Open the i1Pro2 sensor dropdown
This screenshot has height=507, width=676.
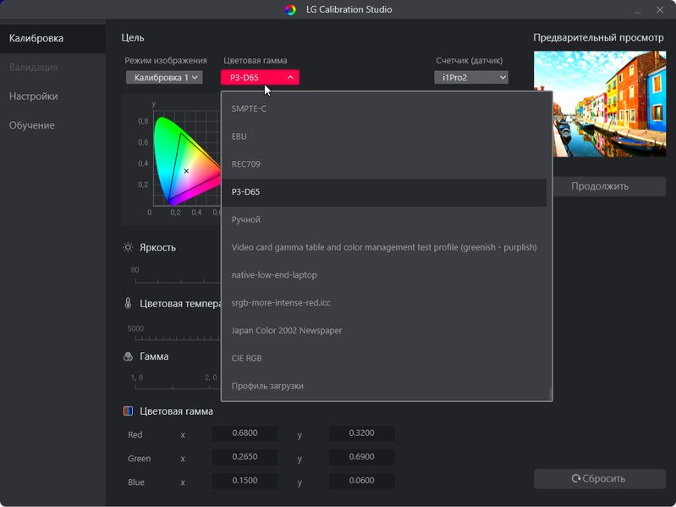point(471,78)
